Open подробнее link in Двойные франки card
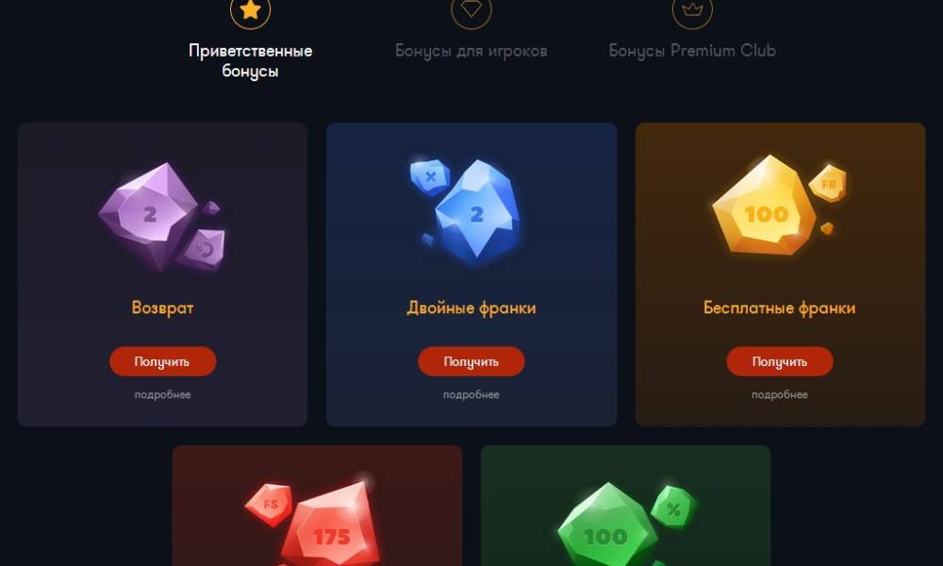The image size is (943, 566). (x=471, y=394)
